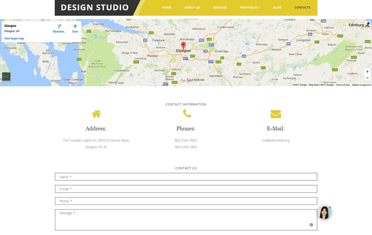Go to the About Us page
The image size is (372, 235).
192,7
